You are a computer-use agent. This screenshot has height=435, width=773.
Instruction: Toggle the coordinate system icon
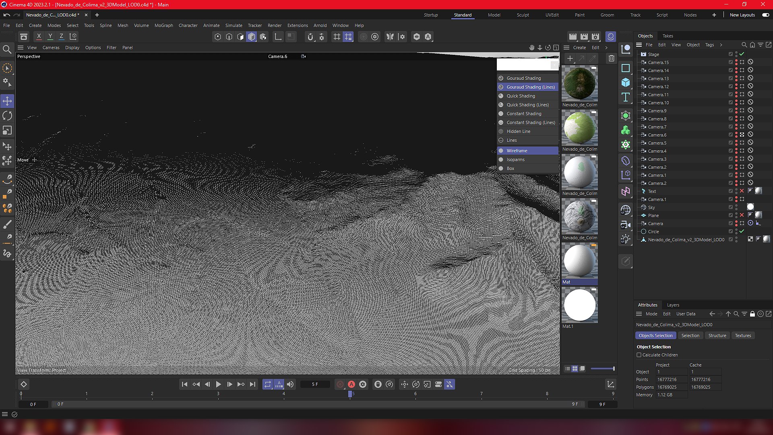[x=73, y=37]
